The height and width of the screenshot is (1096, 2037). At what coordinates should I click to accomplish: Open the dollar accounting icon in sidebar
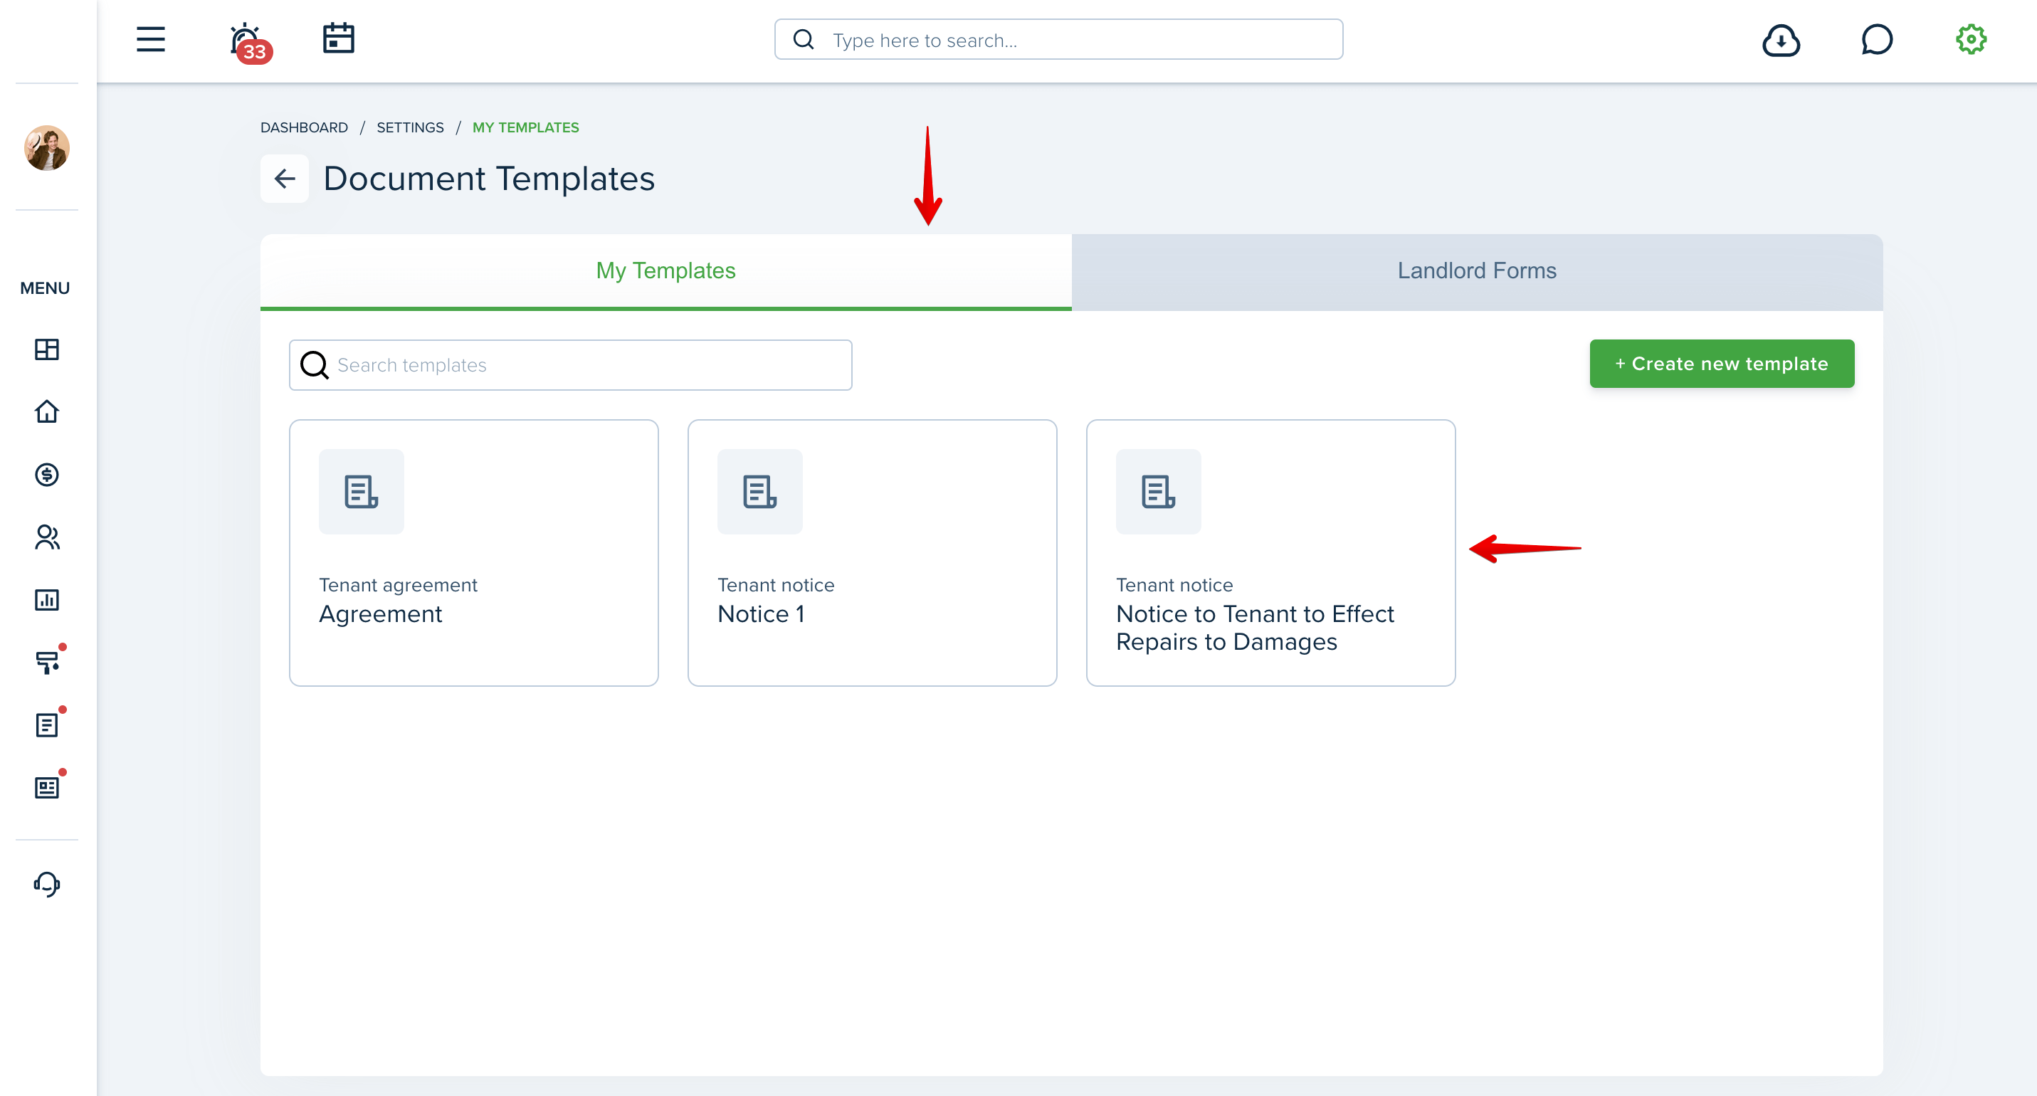[47, 475]
